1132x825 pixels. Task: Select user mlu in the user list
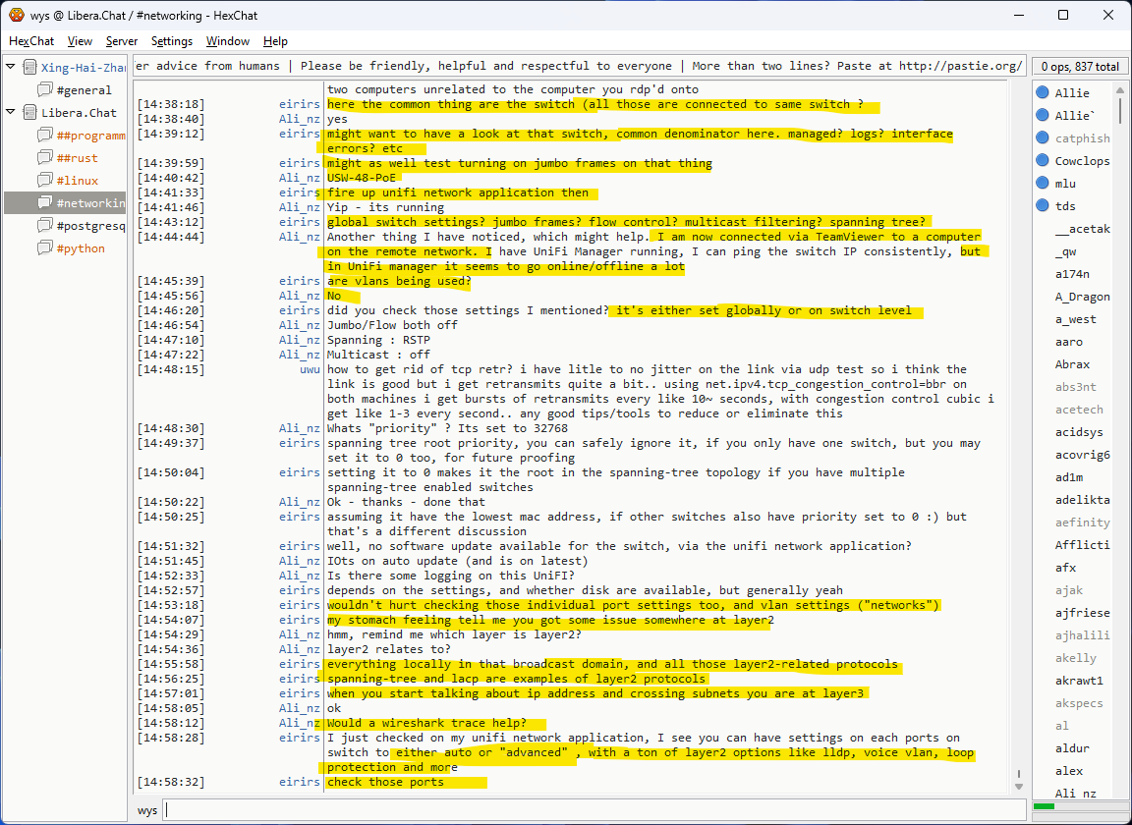[x=1065, y=184]
